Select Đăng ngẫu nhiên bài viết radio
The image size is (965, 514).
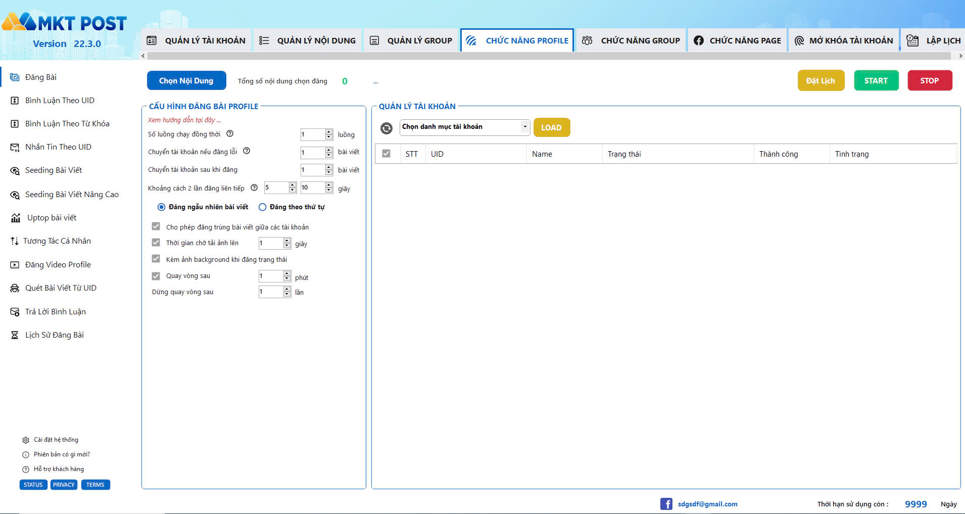click(161, 207)
